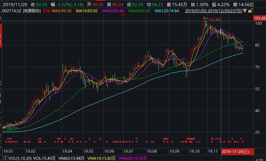Click the 日线 period label
This screenshot has width=266, height=161.
[47, 11]
